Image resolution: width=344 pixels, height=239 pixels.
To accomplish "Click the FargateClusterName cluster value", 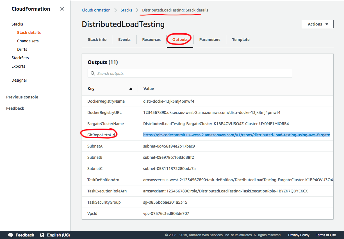I will [x=216, y=124].
